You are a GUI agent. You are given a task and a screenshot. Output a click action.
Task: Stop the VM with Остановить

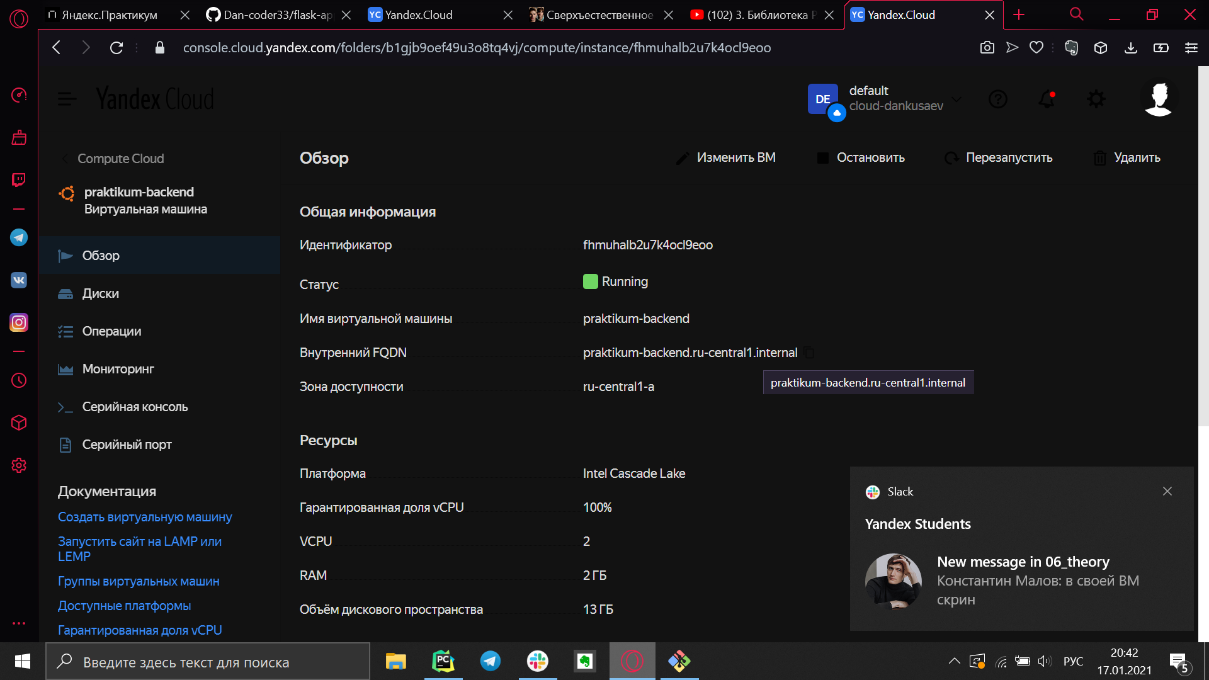(861, 157)
